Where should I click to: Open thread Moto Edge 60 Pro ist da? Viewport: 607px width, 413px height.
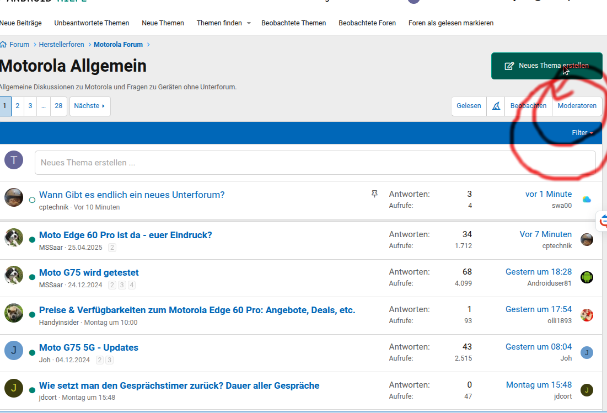pos(125,235)
